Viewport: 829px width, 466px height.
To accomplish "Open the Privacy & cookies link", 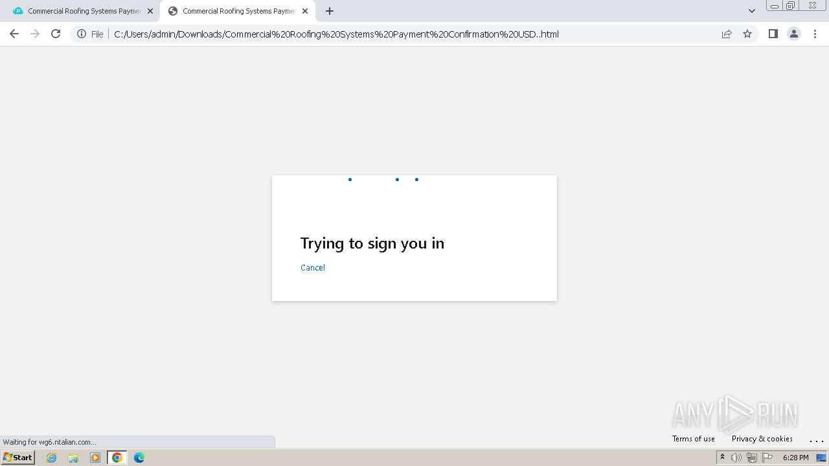I will (x=762, y=439).
